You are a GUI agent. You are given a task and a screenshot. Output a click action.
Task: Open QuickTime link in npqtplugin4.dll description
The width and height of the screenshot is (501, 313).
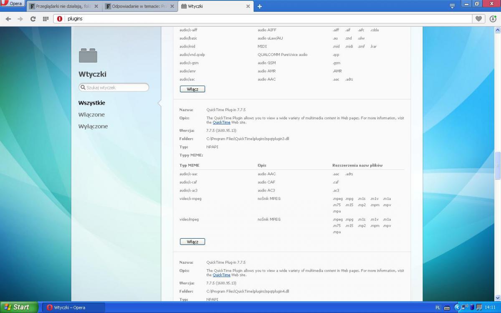(221, 275)
